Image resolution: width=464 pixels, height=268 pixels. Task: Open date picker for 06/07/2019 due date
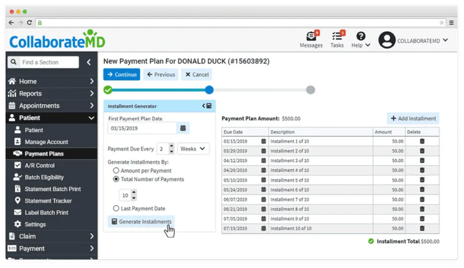(x=264, y=200)
